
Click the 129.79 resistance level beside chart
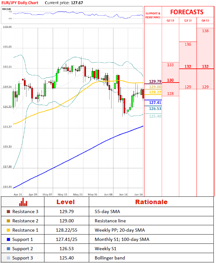(x=155, y=82)
